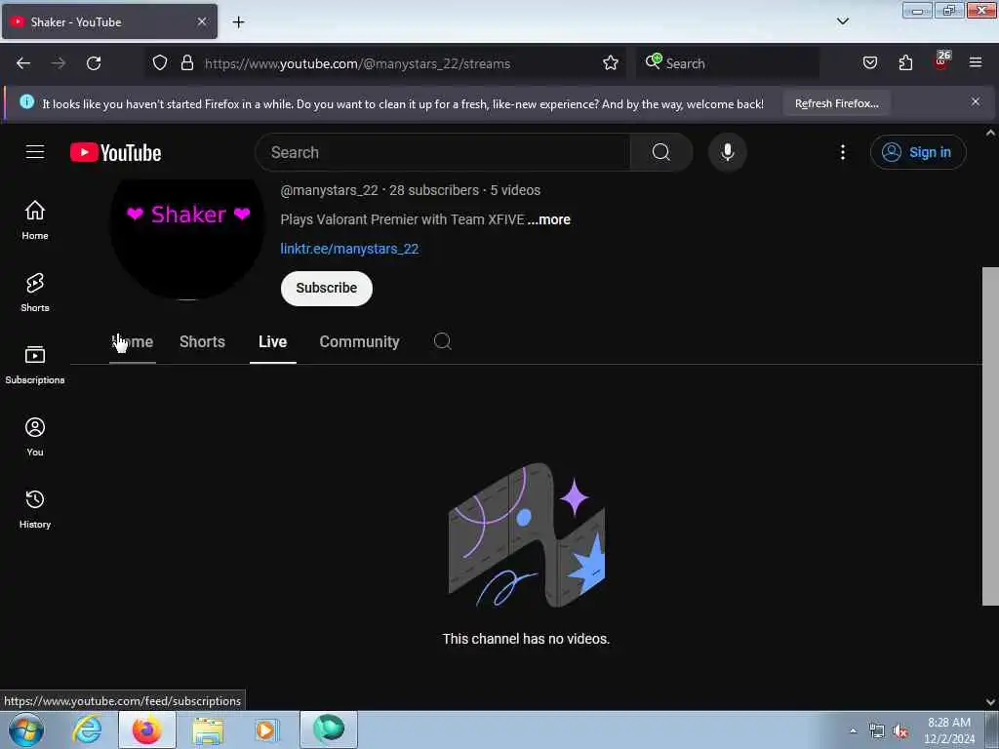The height and width of the screenshot is (749, 999).
Task: Search within the channel using magnifier icon
Action: (442, 341)
